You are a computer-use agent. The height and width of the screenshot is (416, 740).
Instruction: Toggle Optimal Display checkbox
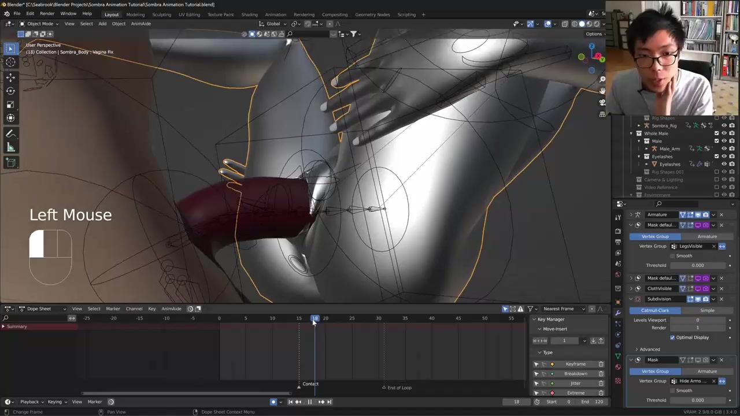(x=672, y=337)
